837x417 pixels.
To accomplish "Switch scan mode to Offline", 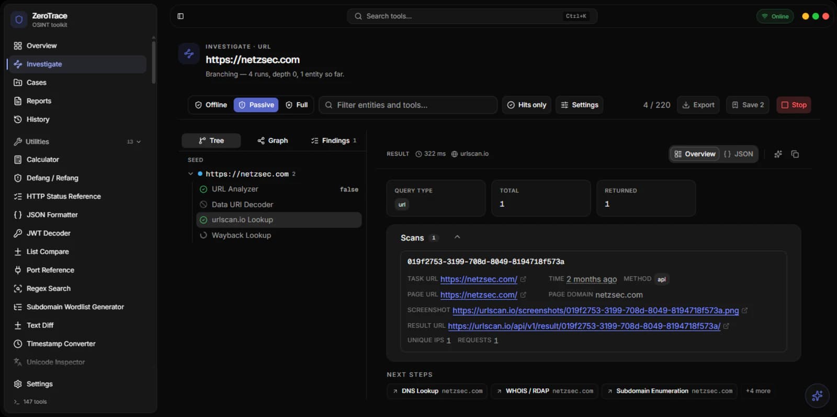I will point(211,105).
